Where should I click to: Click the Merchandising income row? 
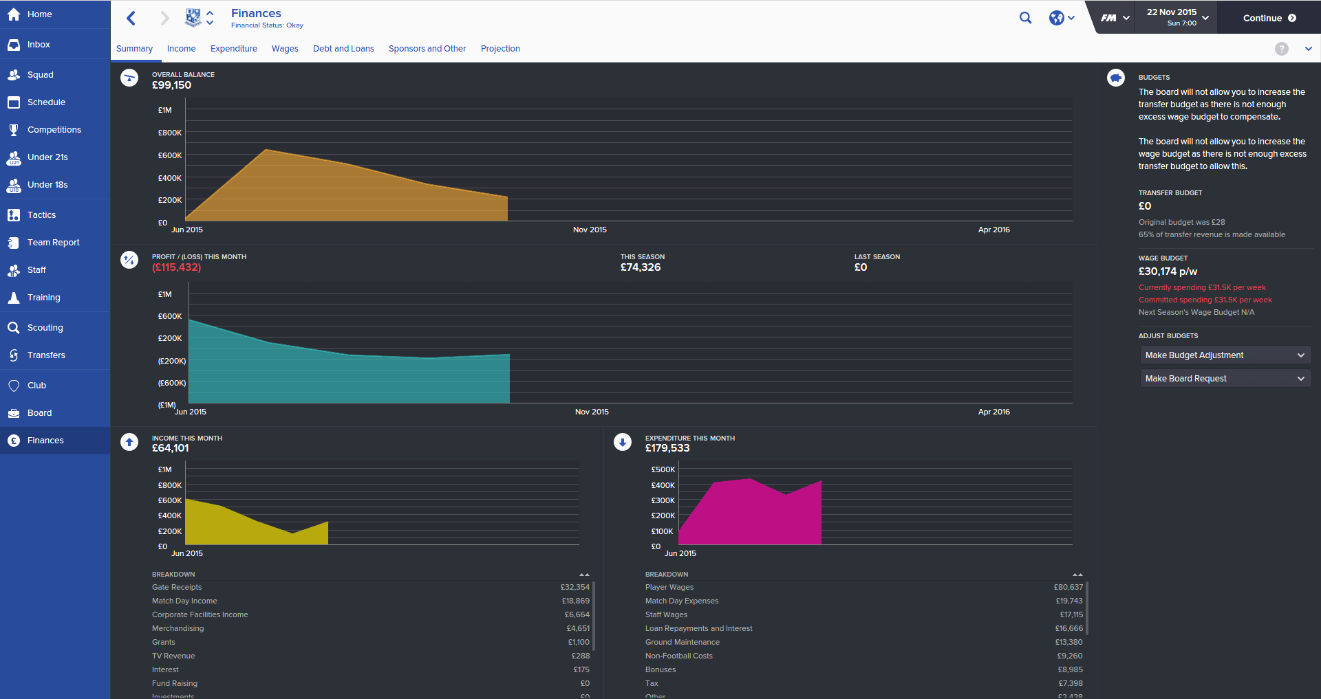pos(371,629)
